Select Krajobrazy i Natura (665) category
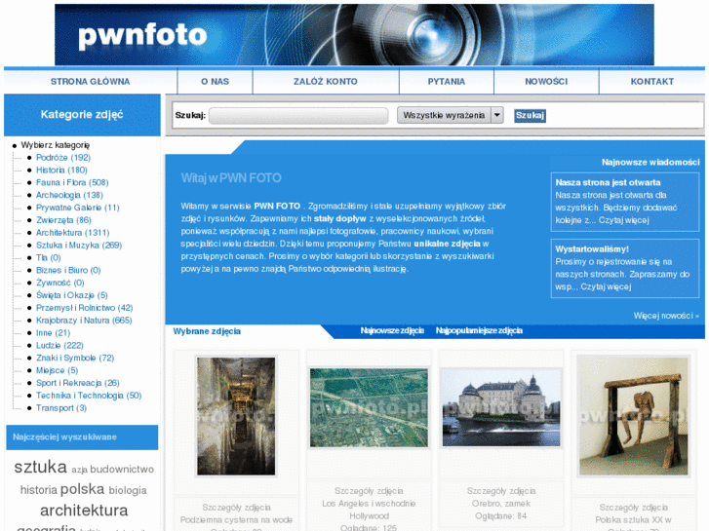The width and height of the screenshot is (709, 531). (84, 321)
